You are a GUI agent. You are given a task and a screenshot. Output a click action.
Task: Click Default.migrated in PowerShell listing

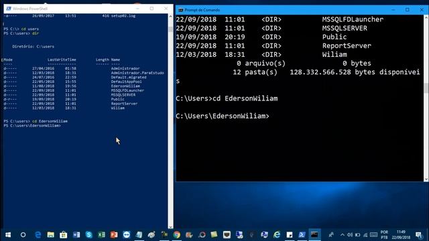129,77
